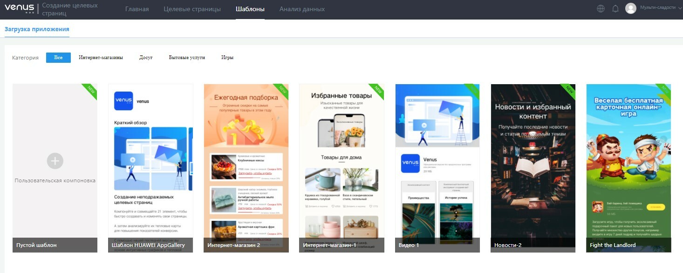683x273 pixels.
Task: Click the Venus logo in header
Action: (19, 8)
